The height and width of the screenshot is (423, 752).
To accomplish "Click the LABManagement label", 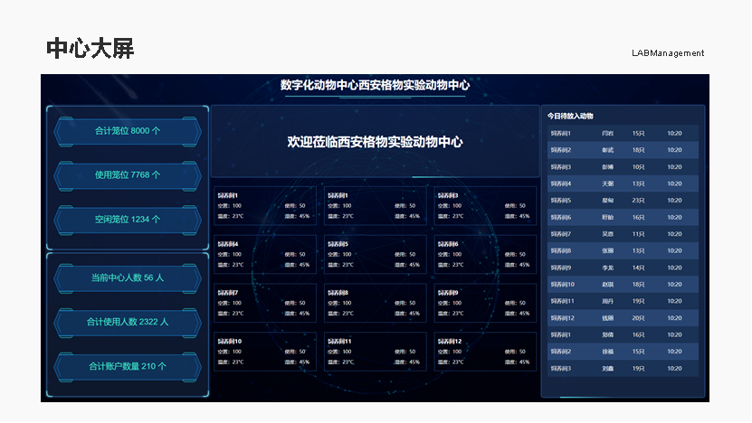I will coord(667,53).
